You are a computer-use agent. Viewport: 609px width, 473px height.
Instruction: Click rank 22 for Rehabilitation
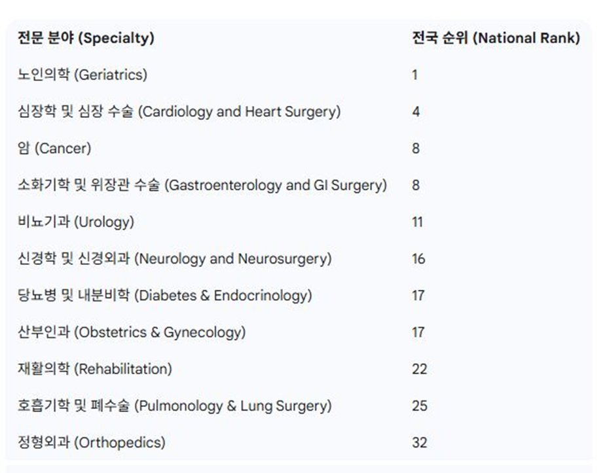tap(420, 369)
